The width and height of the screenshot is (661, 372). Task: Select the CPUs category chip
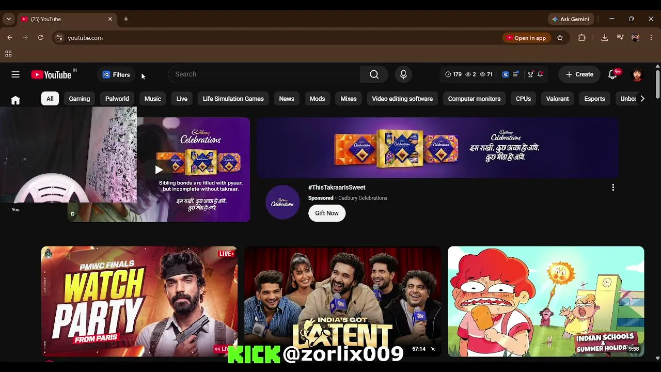[523, 99]
